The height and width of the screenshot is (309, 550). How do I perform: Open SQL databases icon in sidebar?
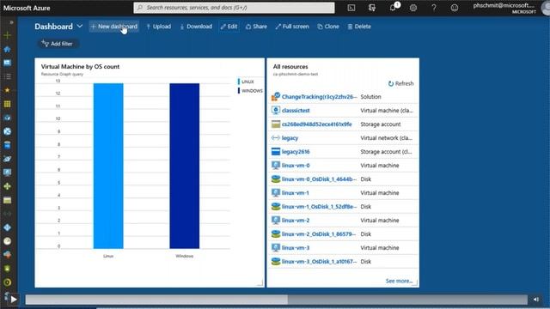7,145
